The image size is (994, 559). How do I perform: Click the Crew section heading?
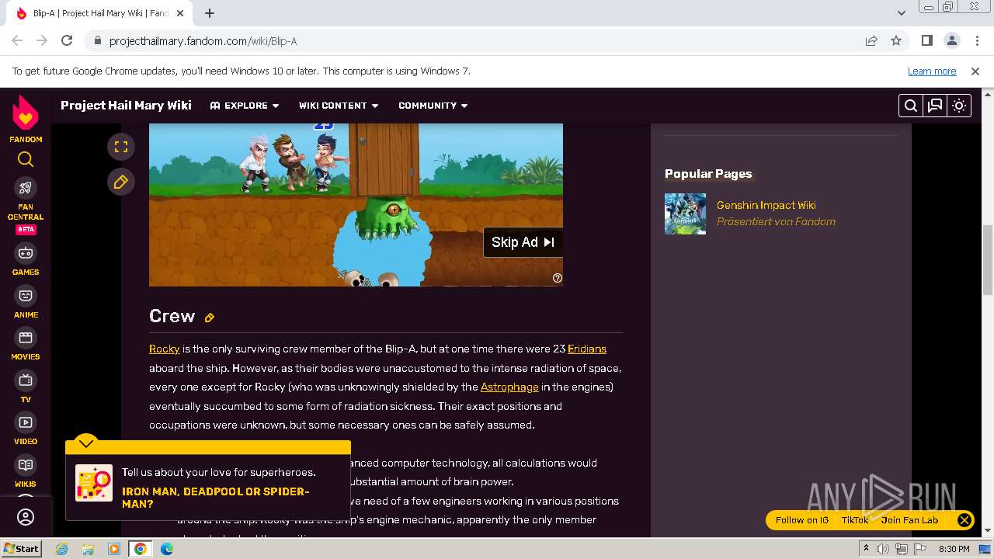(172, 316)
